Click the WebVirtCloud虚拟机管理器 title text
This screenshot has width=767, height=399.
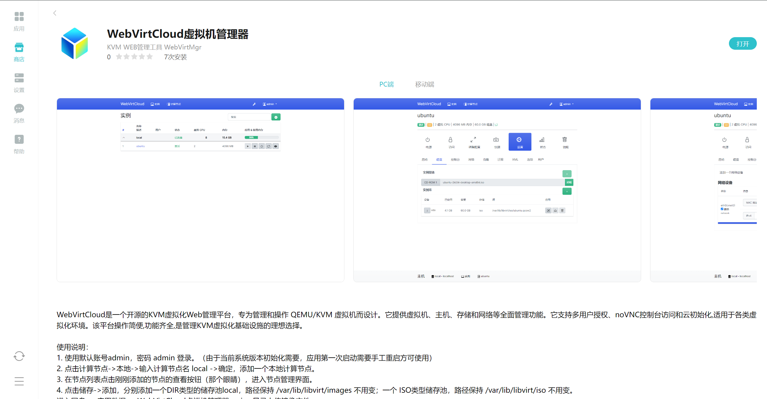tap(178, 34)
